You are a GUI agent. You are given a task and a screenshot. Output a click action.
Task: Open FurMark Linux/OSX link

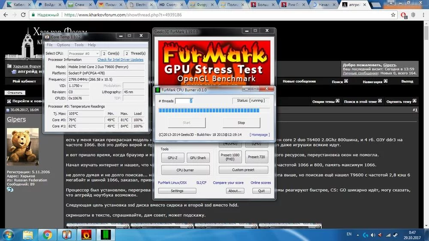tap(172, 183)
